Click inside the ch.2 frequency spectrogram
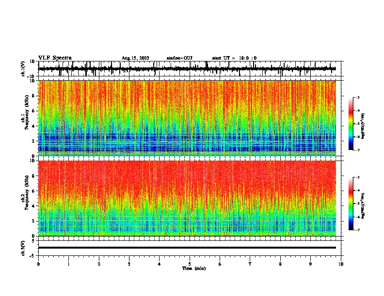Image resolution: width=384 pixels, height=296 pixels. click(x=187, y=198)
